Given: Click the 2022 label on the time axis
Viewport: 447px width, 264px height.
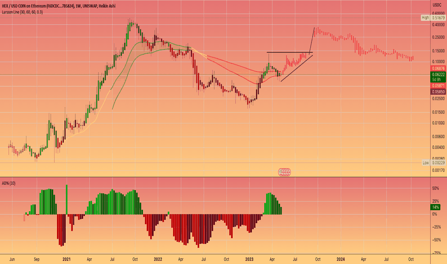Looking at the screenshot, I should tap(158, 259).
